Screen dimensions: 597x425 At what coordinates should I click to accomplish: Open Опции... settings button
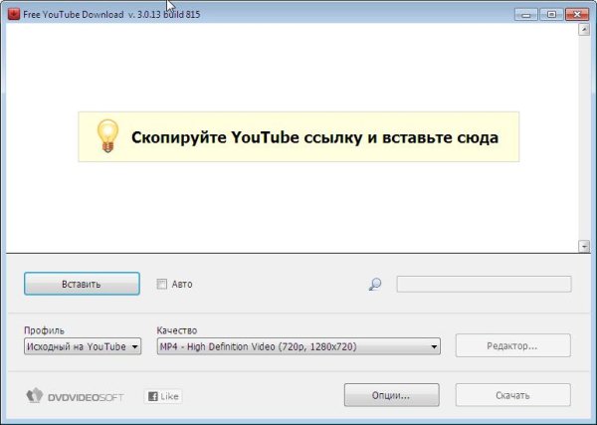coord(391,395)
